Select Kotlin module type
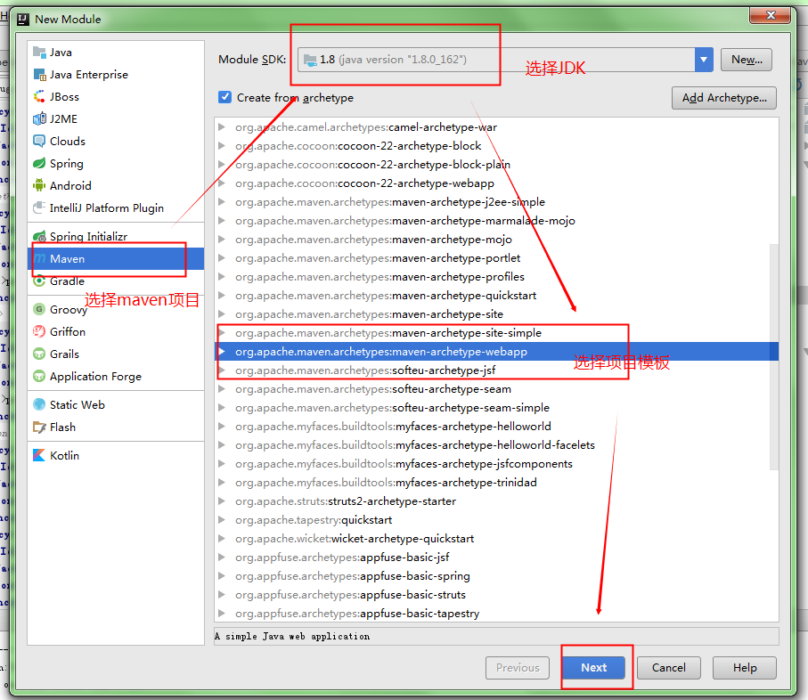Image resolution: width=808 pixels, height=700 pixels. 116,455
